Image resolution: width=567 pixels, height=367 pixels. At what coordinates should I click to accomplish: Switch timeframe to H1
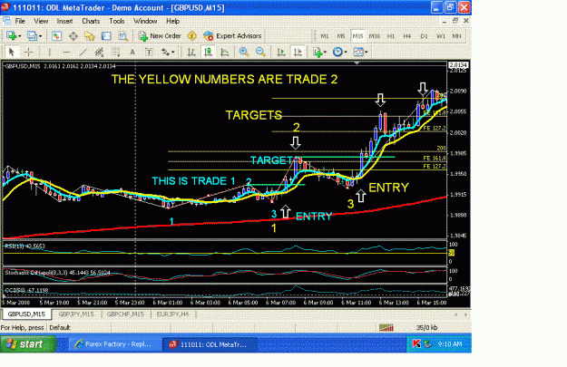tap(391, 36)
